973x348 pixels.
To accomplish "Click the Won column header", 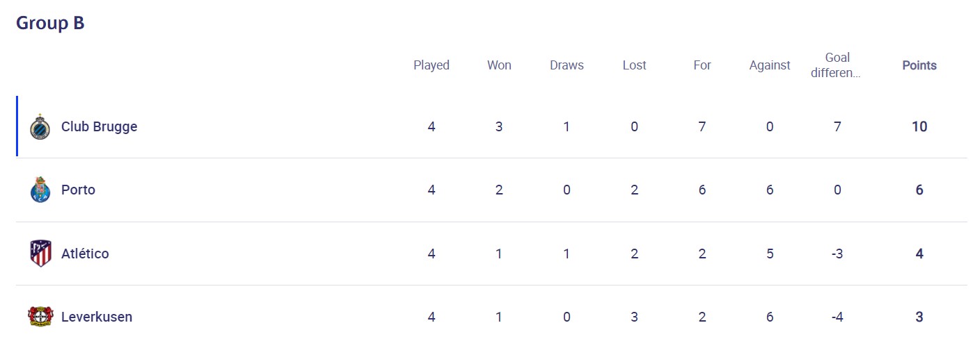I will [x=499, y=65].
